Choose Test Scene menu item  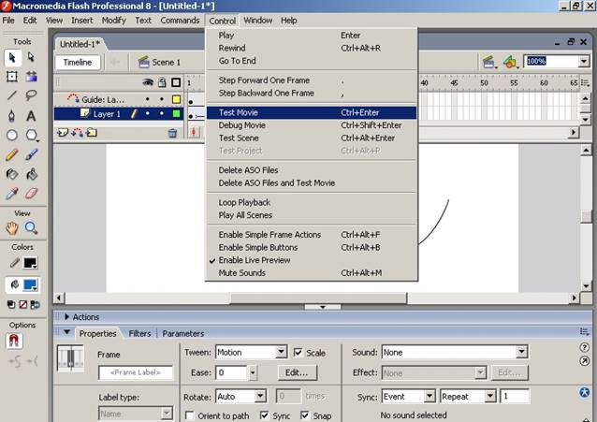tap(312, 138)
